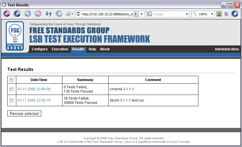Screen dimensions: 242x147
Task: Click the question mark badge in address bar
Action: [x=136, y=14]
